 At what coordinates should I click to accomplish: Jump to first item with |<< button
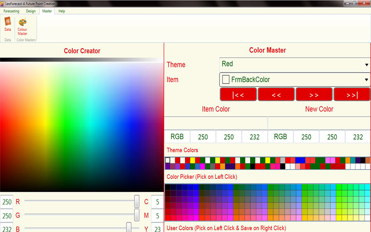(238, 95)
